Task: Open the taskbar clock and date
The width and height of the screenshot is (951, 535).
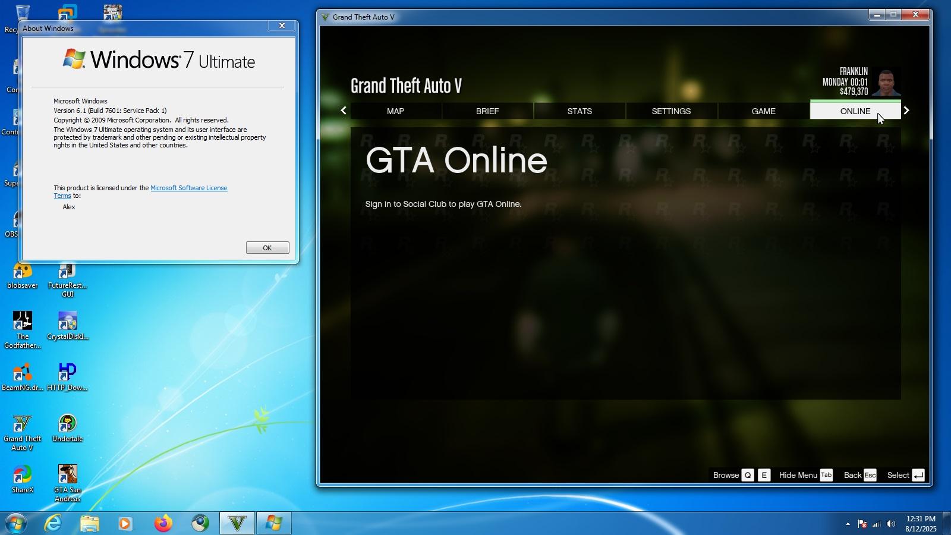Action: coord(921,524)
